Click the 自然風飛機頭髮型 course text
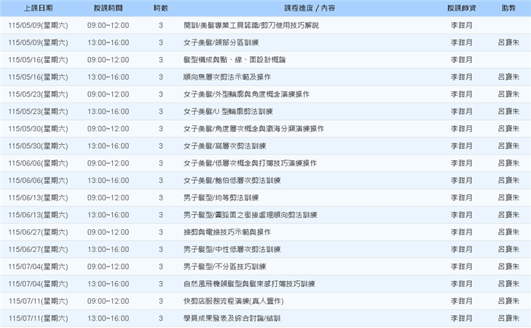Viewport: 531px width, 328px height. [x=250, y=284]
